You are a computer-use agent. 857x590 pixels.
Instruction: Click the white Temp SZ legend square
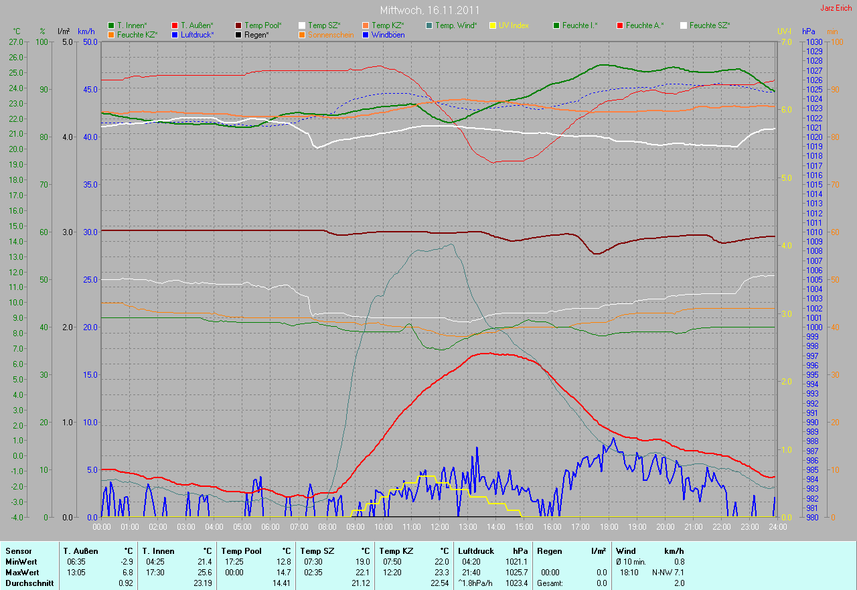pos(303,25)
